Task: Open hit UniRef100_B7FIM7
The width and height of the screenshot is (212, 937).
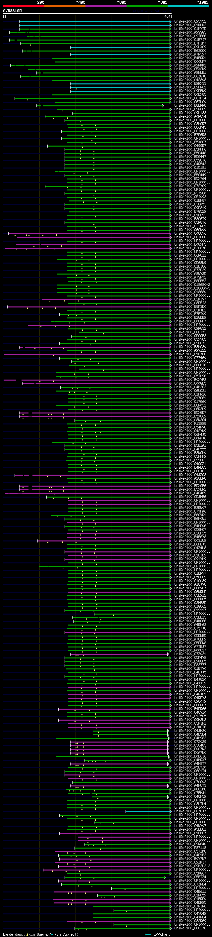Action: pos(190,43)
